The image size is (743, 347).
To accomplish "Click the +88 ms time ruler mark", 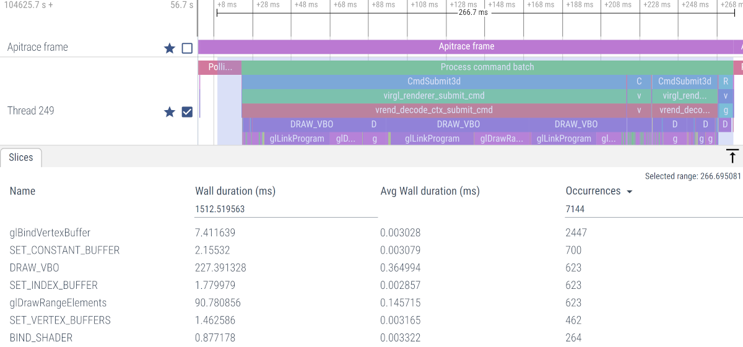I will pos(383,4).
